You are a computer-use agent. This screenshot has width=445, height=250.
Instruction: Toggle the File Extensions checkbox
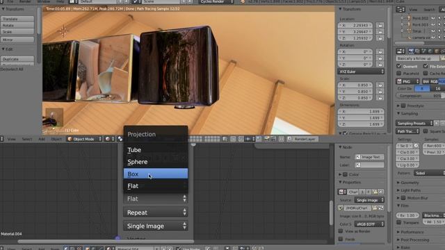pos(426,66)
